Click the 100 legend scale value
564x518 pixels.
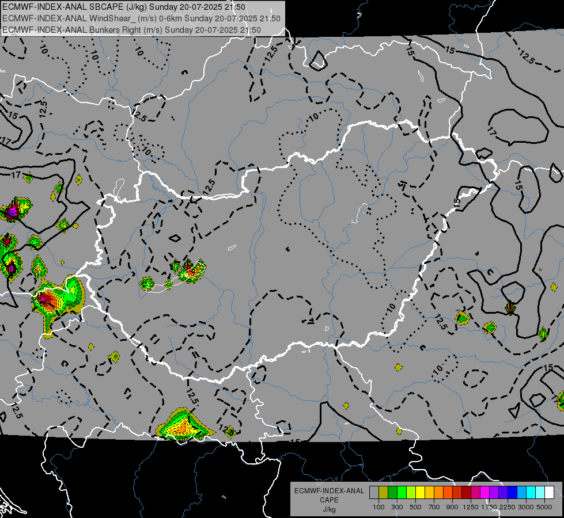pos(378,507)
